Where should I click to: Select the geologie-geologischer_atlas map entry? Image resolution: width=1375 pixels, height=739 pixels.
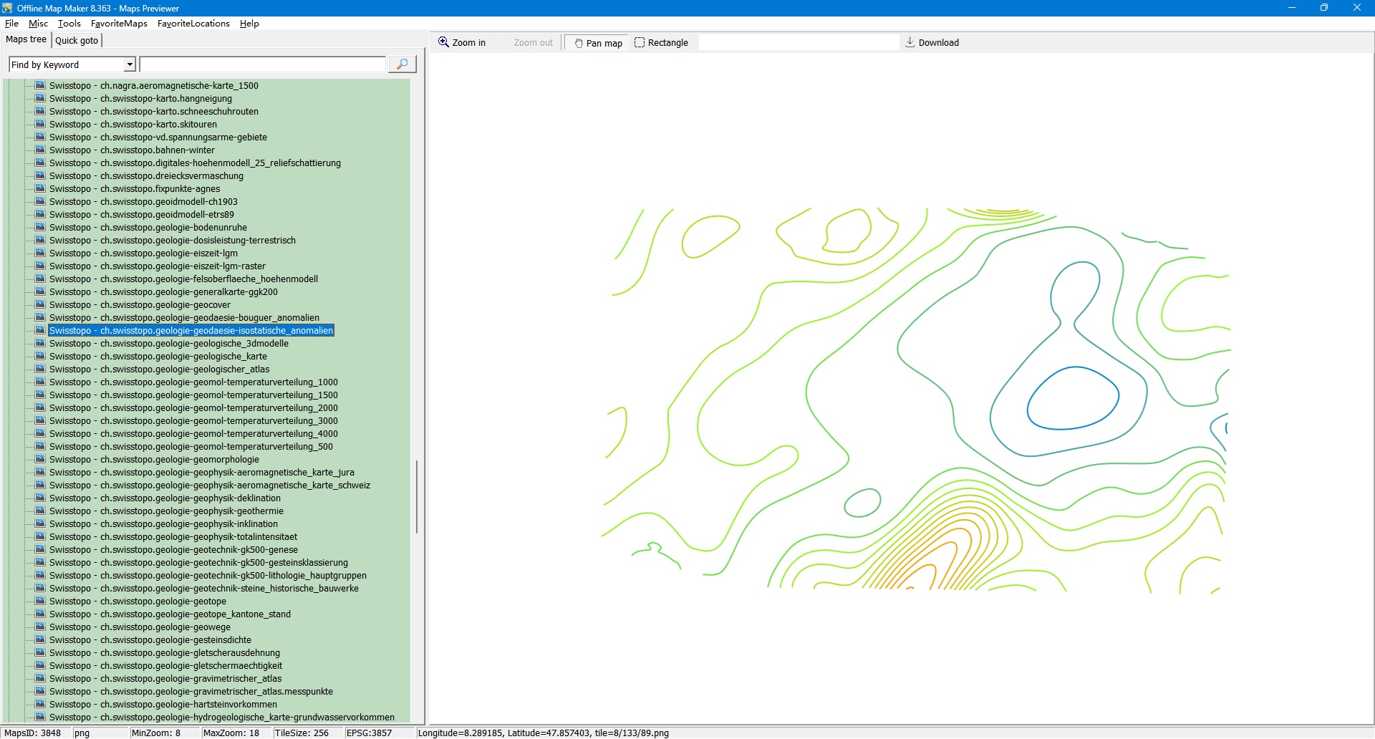(x=159, y=369)
